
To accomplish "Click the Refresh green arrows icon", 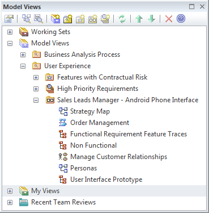I will point(122,19).
